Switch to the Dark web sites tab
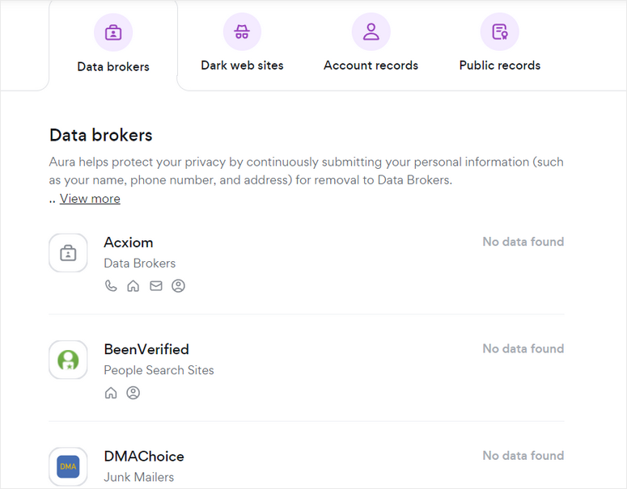 tap(242, 65)
